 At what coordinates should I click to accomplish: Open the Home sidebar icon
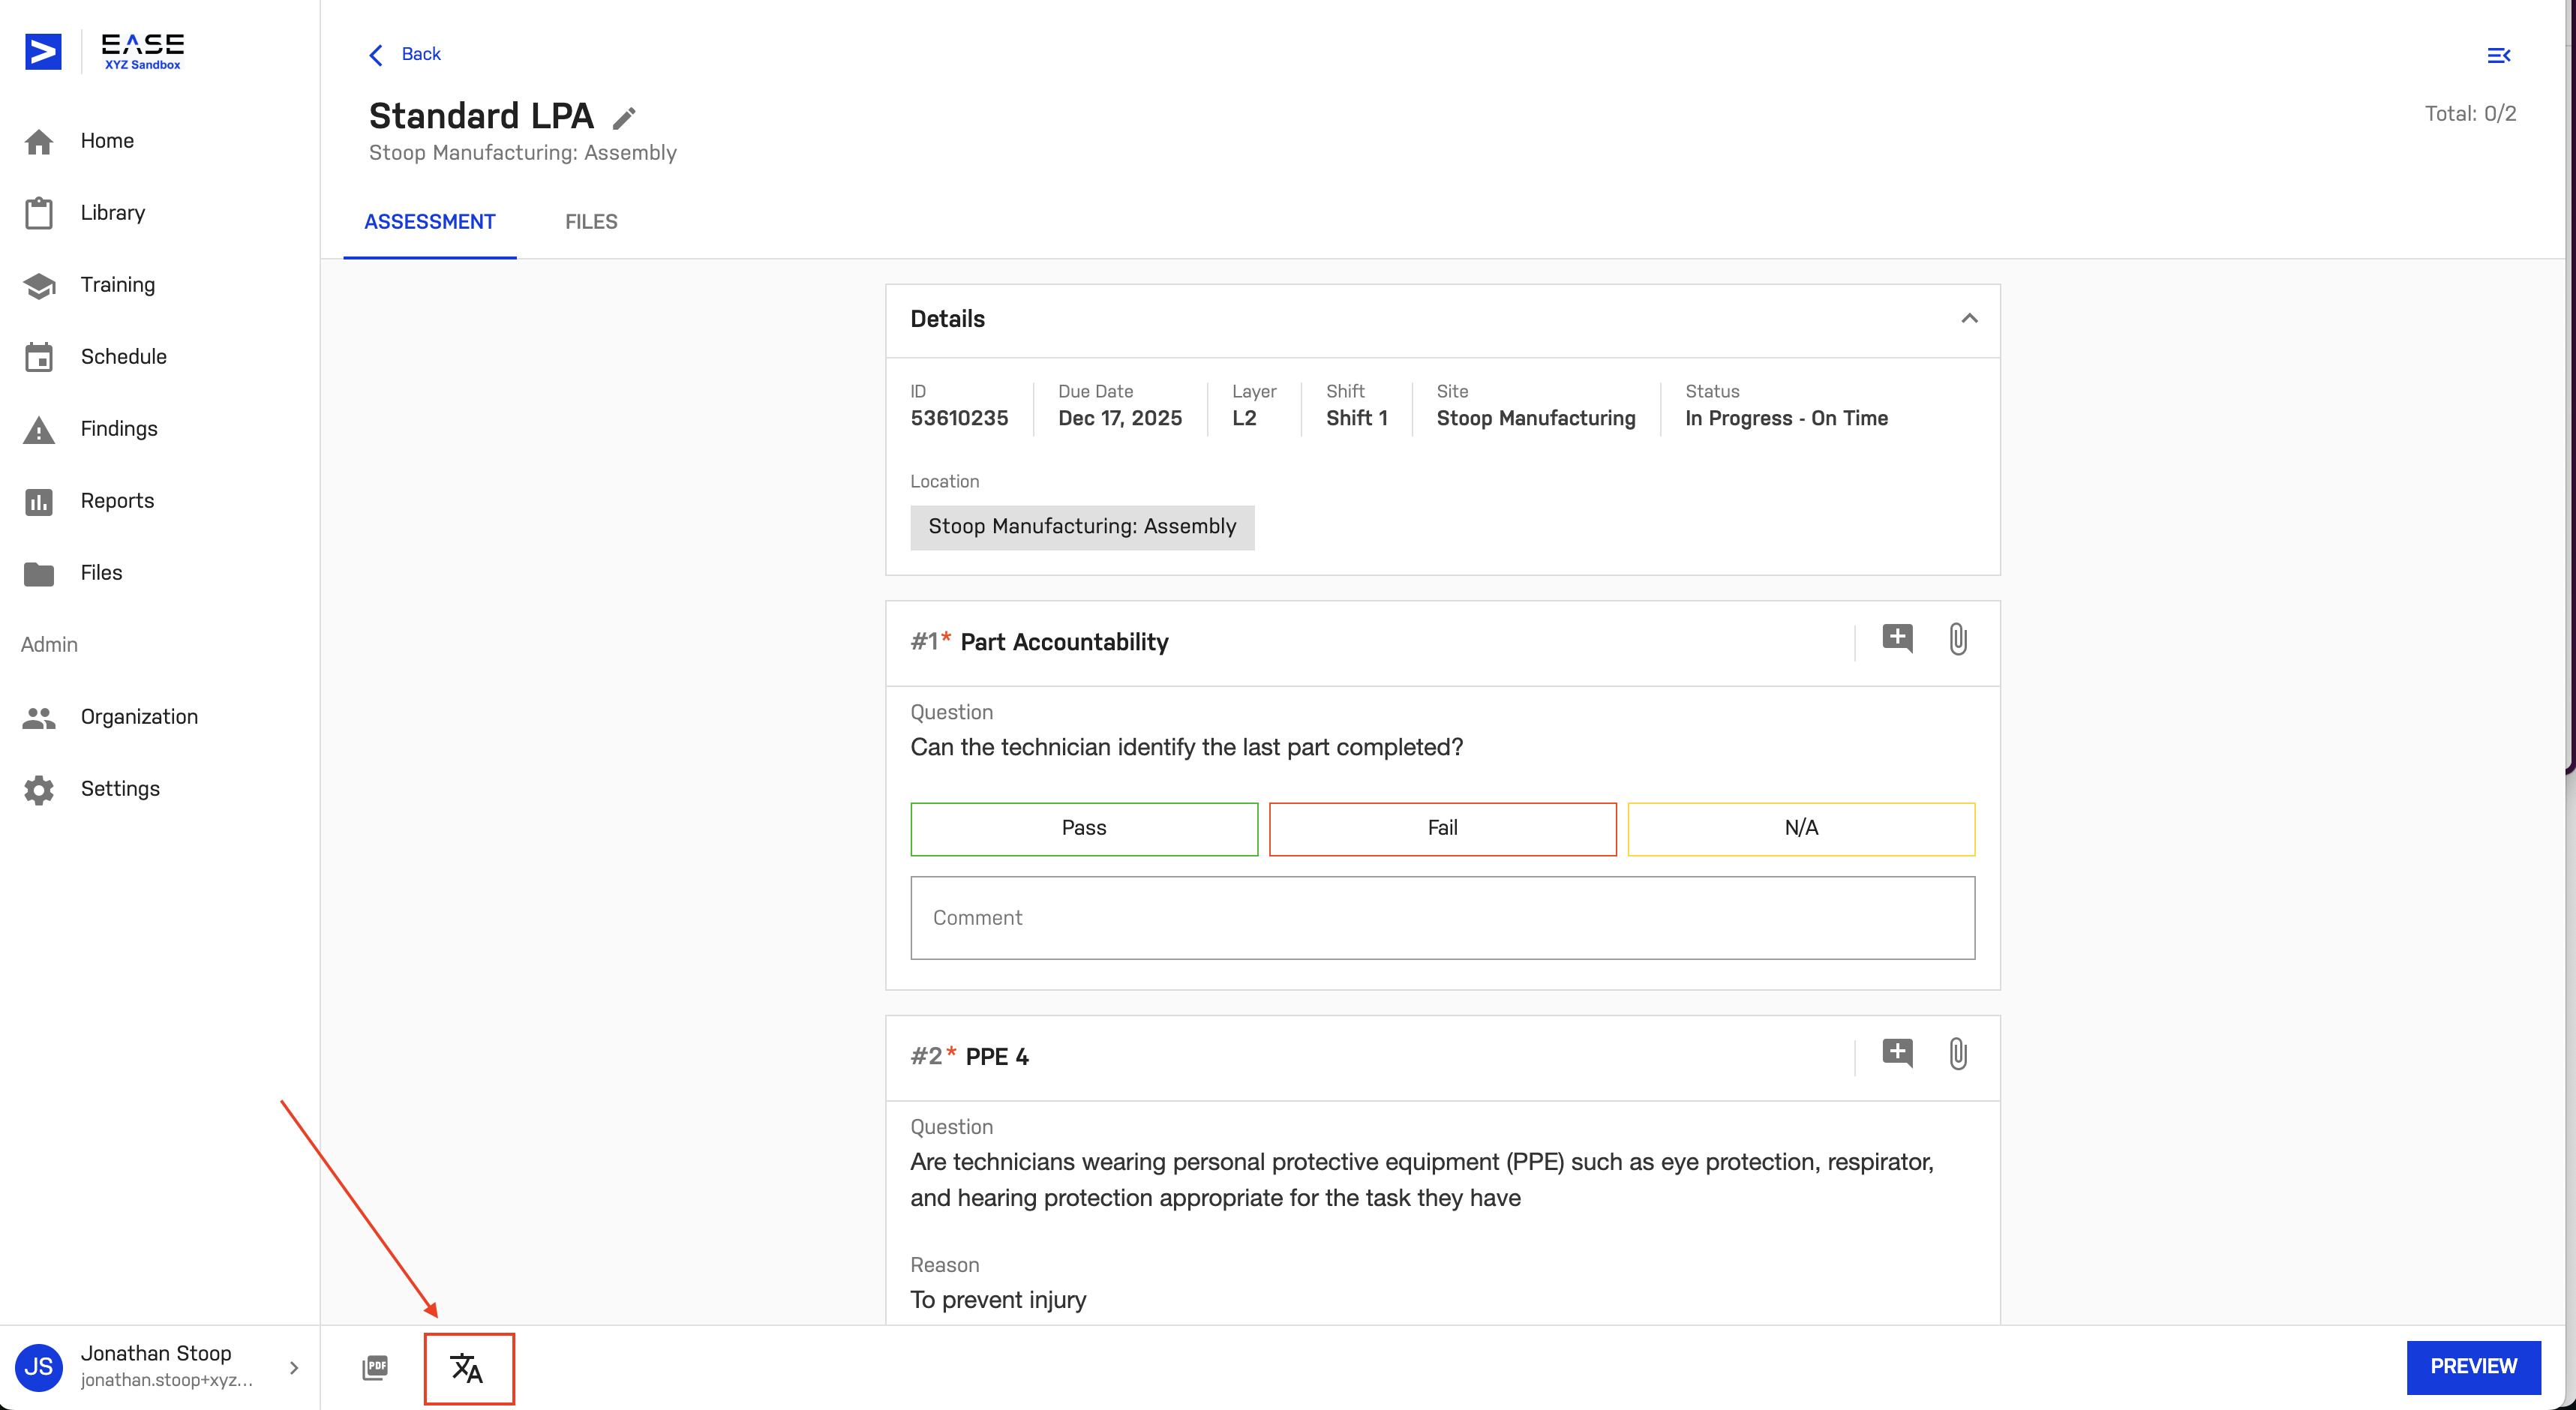coord(39,142)
